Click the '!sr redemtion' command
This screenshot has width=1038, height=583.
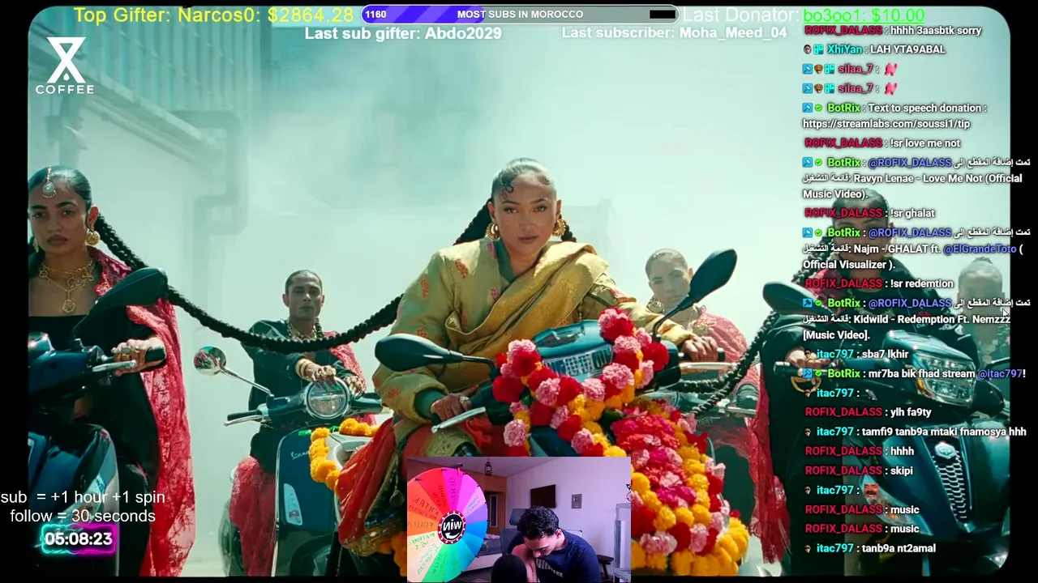pos(922,283)
